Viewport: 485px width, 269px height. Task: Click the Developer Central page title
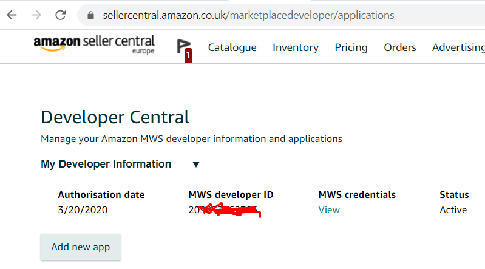115,117
